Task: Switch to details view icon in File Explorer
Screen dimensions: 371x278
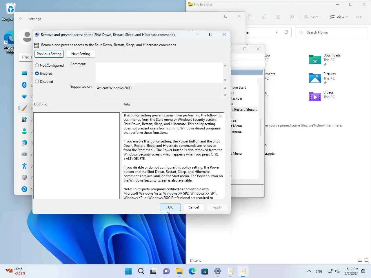Action: [360, 260]
